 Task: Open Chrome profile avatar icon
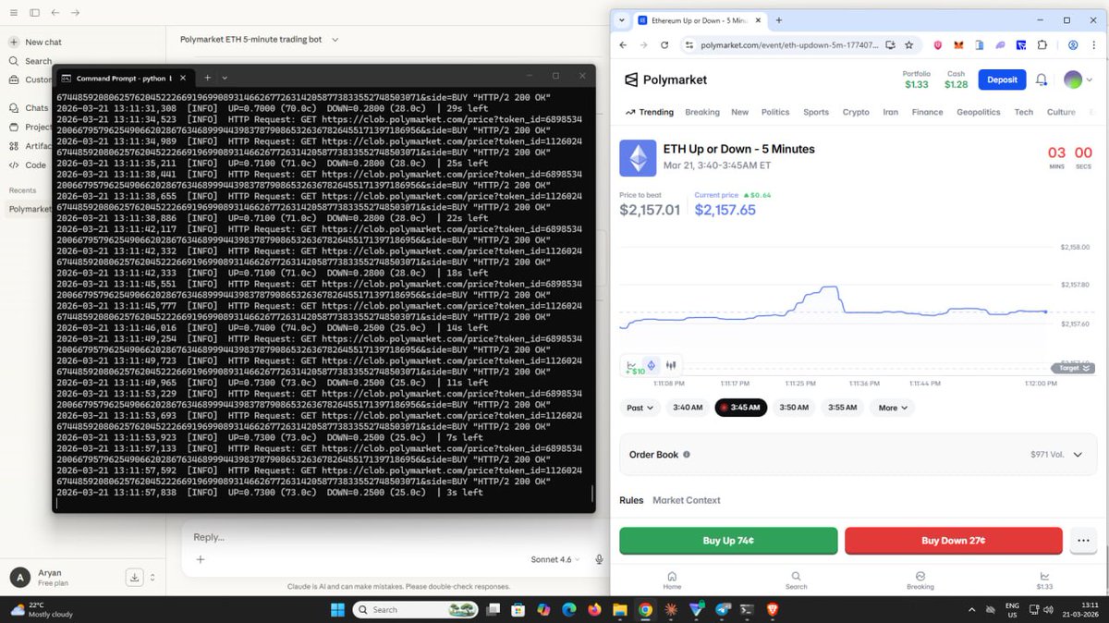point(1073,44)
